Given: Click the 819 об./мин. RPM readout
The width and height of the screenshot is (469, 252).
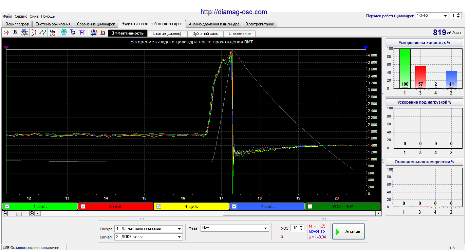Looking at the screenshot, I should tap(447, 33).
